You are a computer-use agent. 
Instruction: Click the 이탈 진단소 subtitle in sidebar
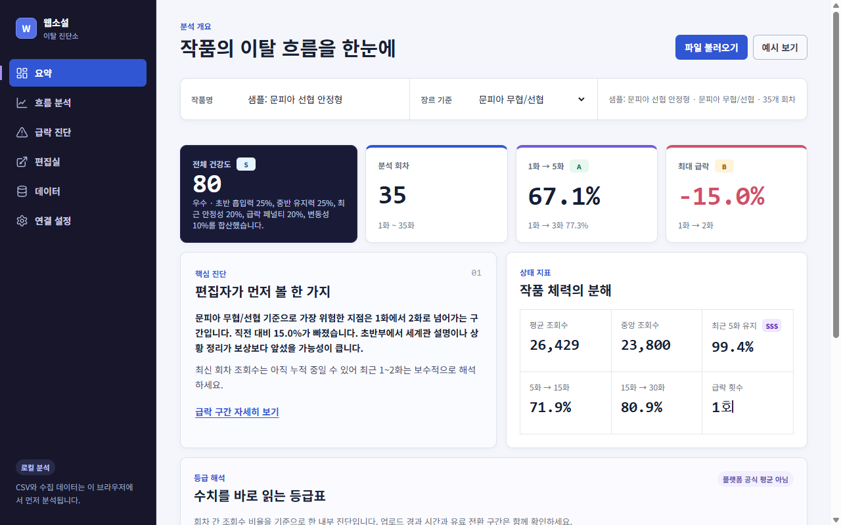[61, 36]
